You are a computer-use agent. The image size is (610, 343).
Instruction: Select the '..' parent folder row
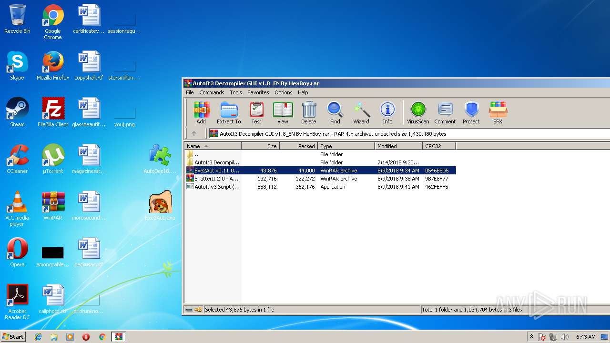[320, 154]
